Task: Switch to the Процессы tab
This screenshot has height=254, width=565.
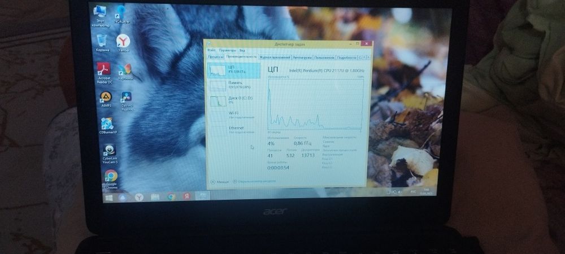Action: (215, 57)
